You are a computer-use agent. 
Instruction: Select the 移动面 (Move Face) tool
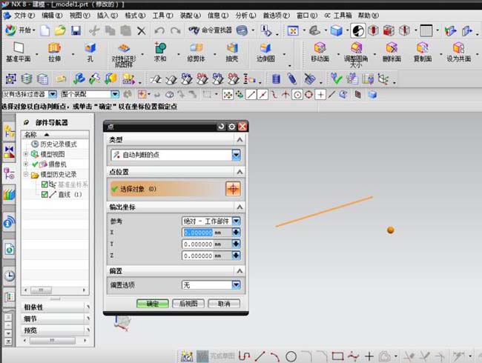click(320, 48)
